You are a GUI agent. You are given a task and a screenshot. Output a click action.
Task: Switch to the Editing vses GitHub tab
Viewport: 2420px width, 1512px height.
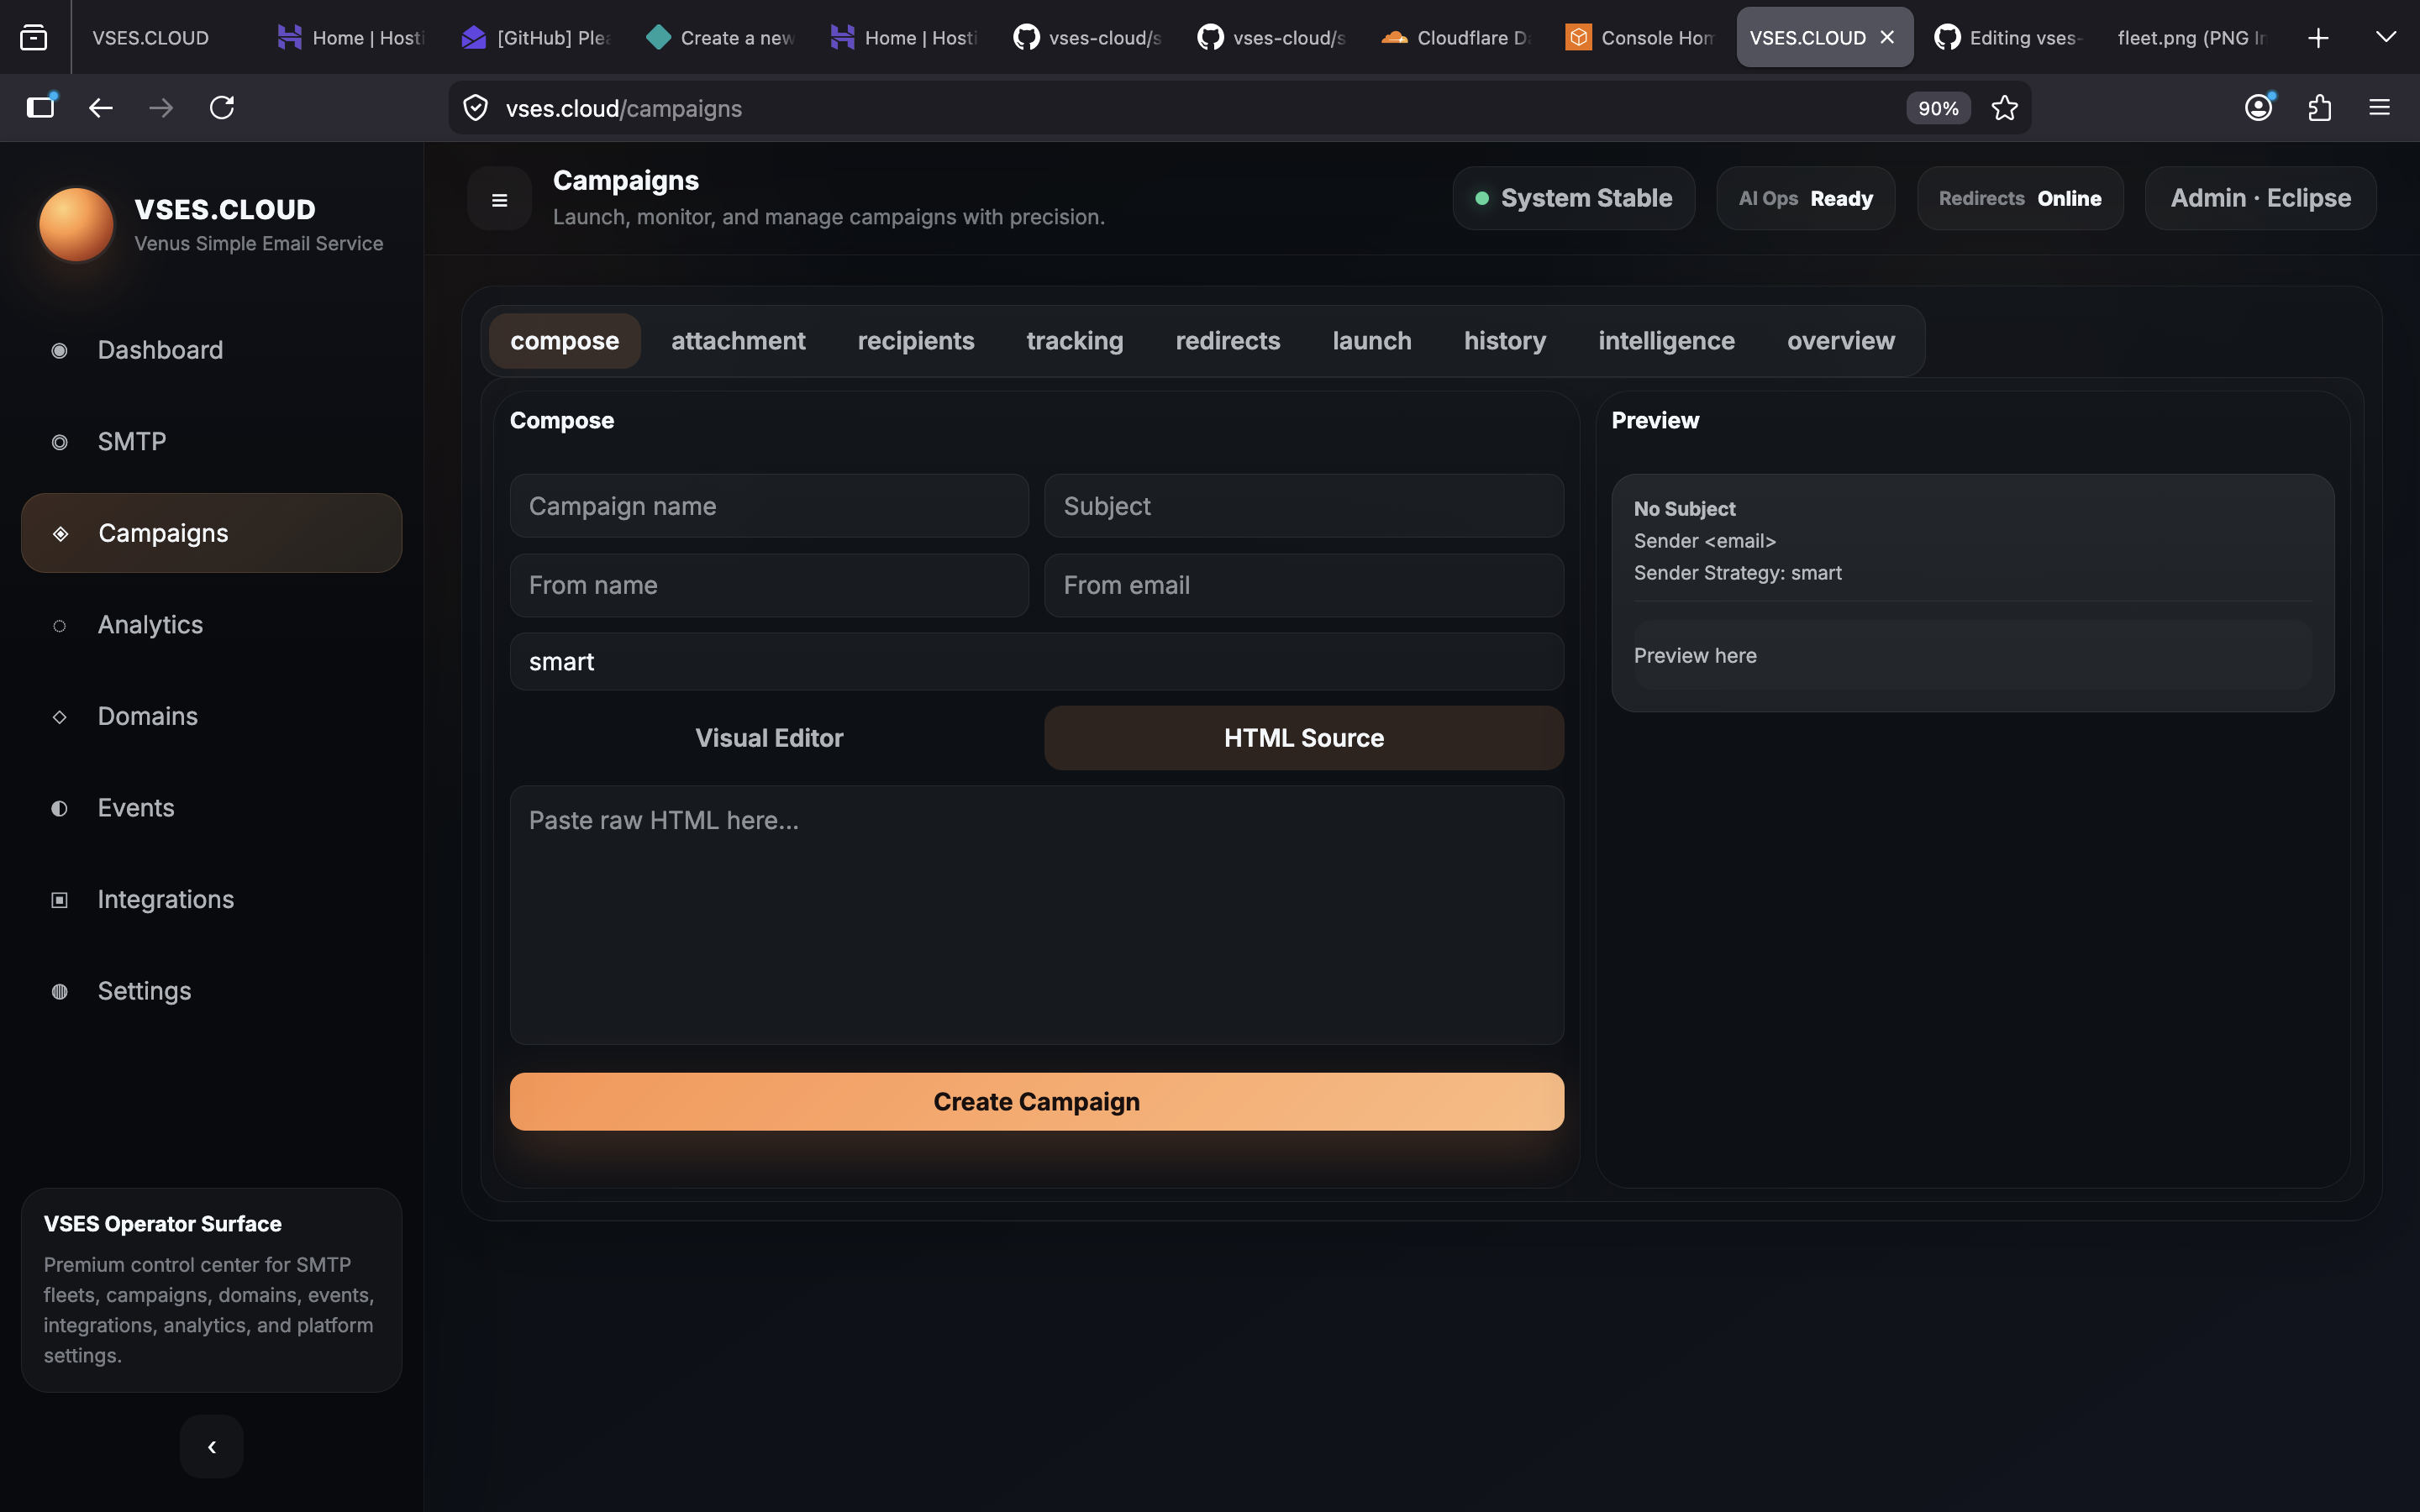[x=2008, y=38]
